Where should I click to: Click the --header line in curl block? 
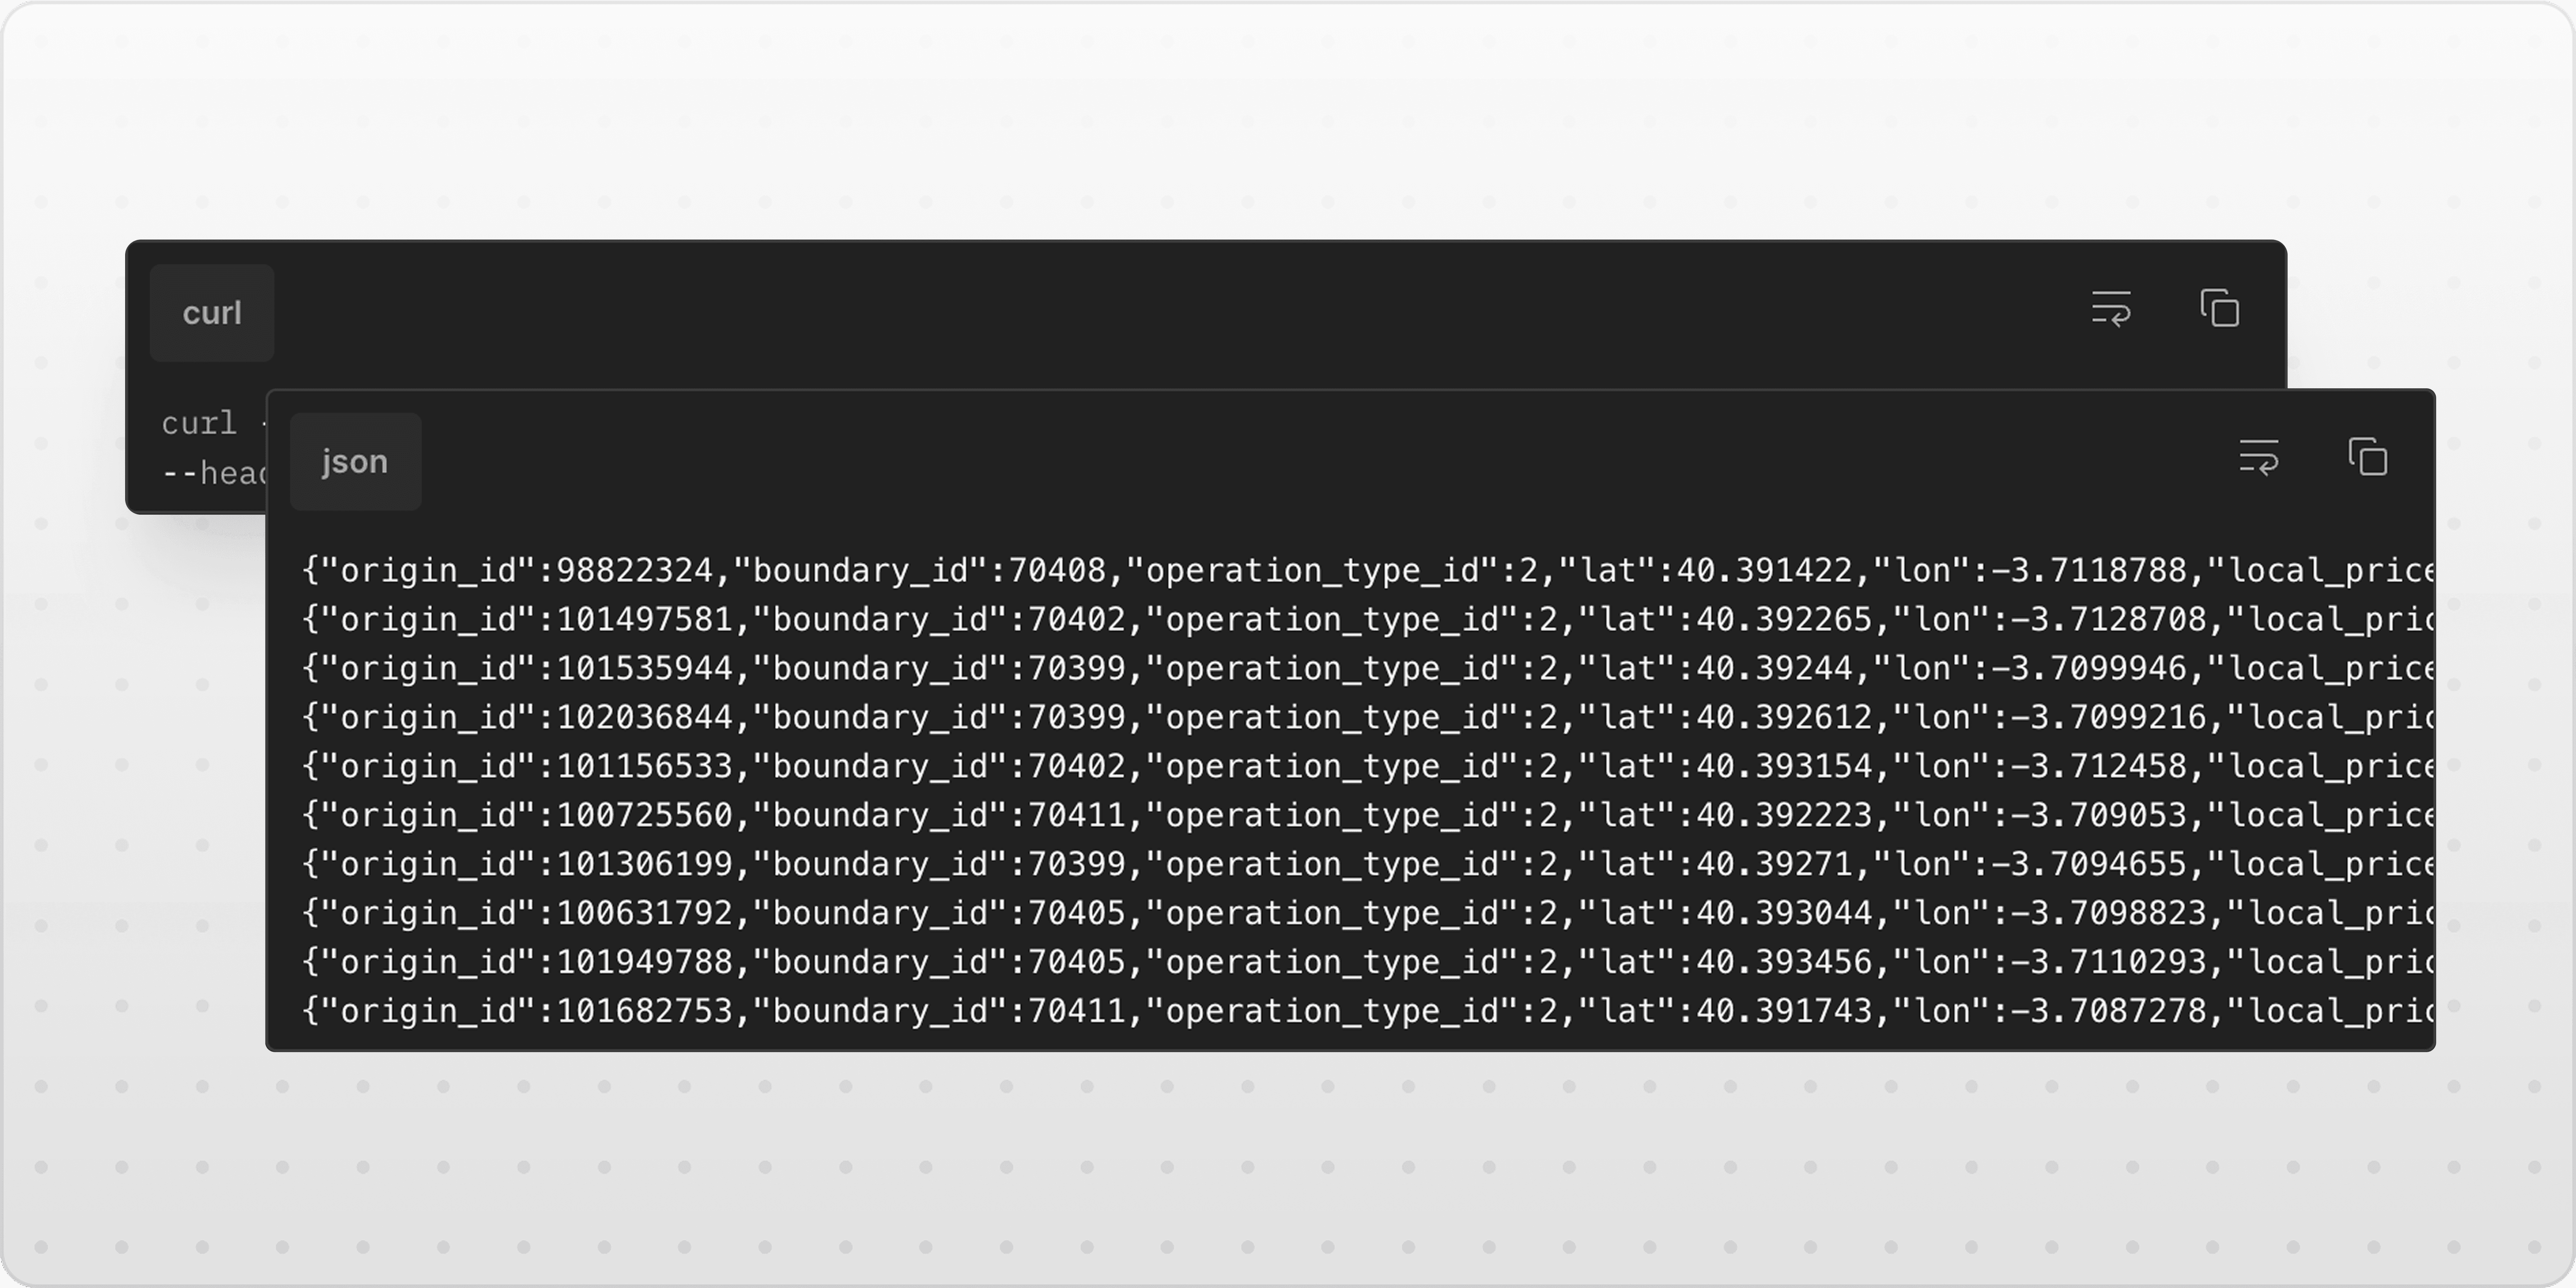tap(214, 472)
